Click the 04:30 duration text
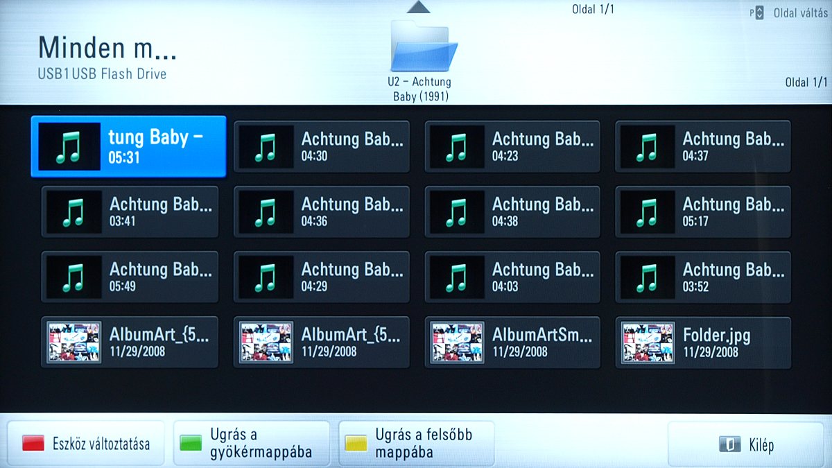The width and height of the screenshot is (832, 468). pyautogui.click(x=314, y=156)
